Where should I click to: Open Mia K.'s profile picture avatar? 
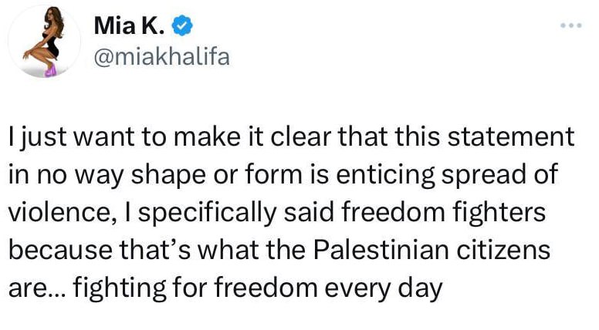click(43, 41)
